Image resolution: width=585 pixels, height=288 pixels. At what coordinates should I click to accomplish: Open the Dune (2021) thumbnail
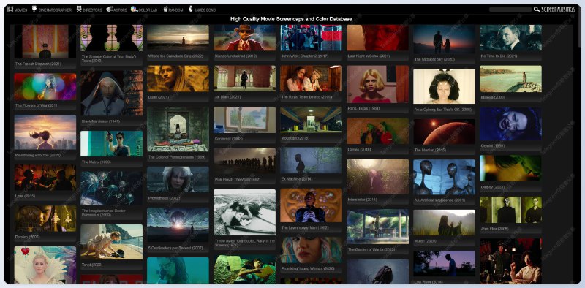click(x=178, y=79)
